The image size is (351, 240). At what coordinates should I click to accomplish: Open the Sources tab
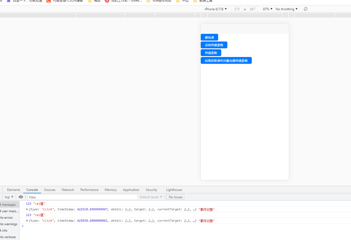coord(50,190)
